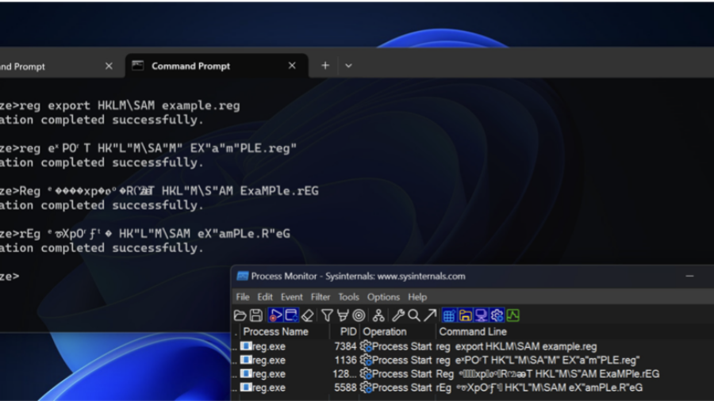Open the Options menu
The width and height of the screenshot is (714, 401).
384,297
